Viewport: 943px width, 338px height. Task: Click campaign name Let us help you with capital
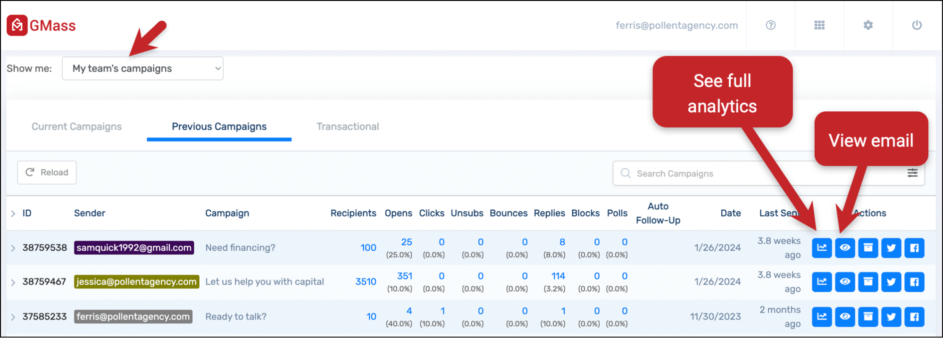point(264,282)
